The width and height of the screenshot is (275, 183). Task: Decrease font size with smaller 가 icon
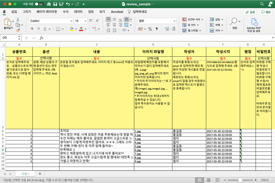coord(98,21)
